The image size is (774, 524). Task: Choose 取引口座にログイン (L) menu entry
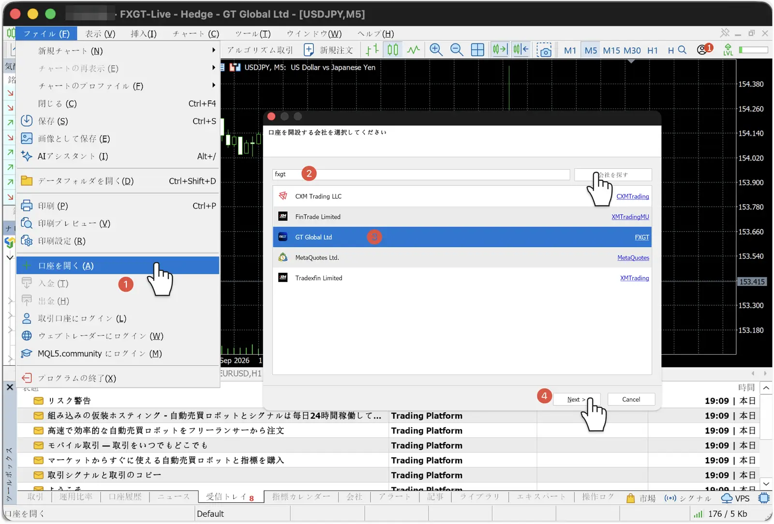(x=118, y=318)
